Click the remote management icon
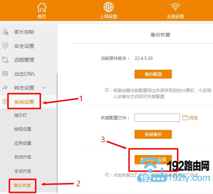Image resolution: width=213 pixels, height=194 pixels. pos(5,60)
